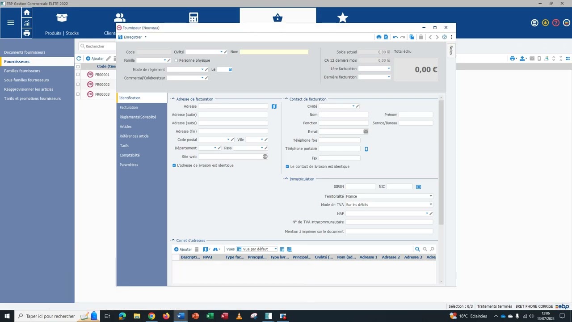The height and width of the screenshot is (322, 572).
Task: Switch to the Règlements/Solvabilité tab
Action: point(138,117)
